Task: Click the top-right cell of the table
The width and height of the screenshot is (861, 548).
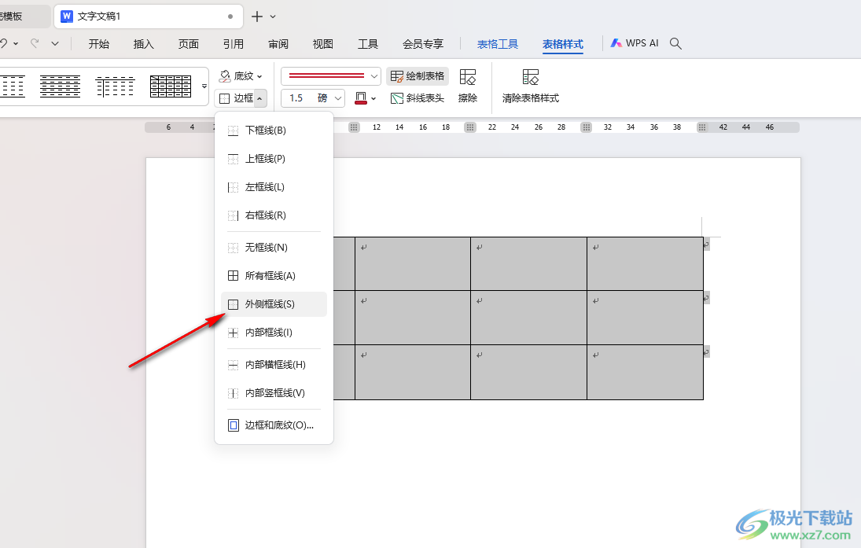Action: pos(645,263)
